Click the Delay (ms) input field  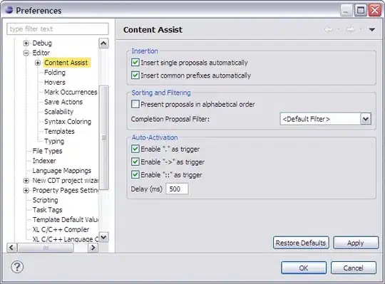[x=177, y=189]
